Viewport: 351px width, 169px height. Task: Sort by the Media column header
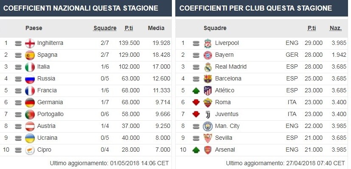[x=156, y=28]
